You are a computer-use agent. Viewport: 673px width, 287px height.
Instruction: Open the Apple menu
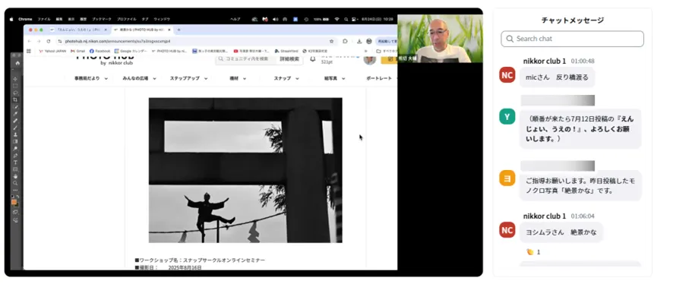click(11, 19)
